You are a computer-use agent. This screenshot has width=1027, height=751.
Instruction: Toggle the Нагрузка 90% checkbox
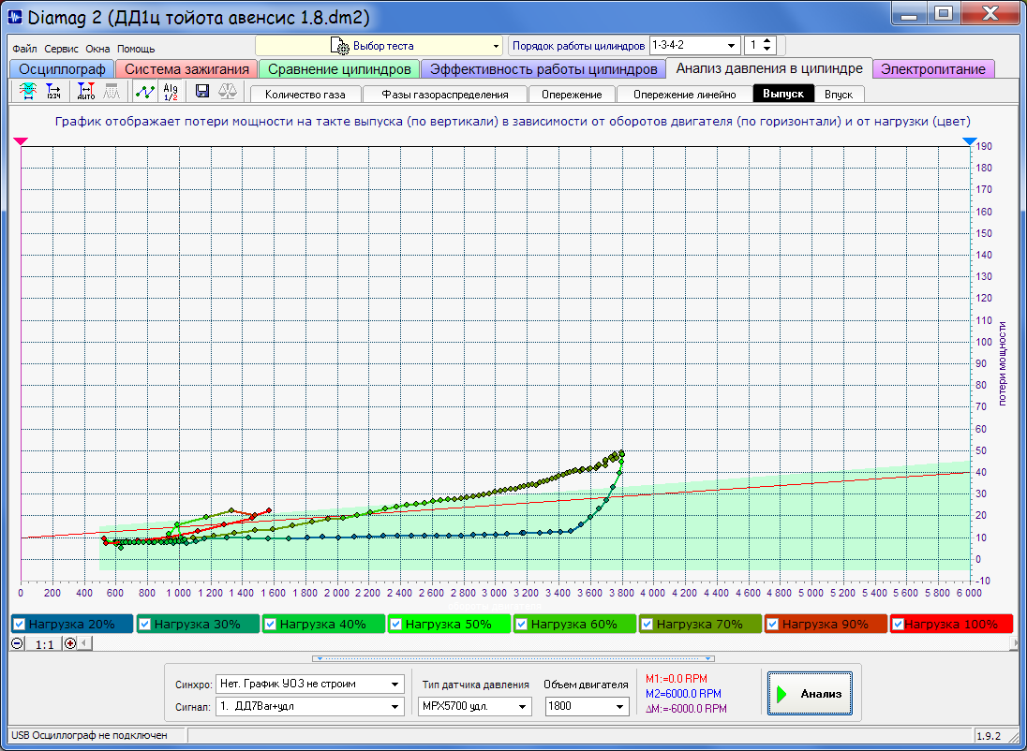click(x=773, y=624)
